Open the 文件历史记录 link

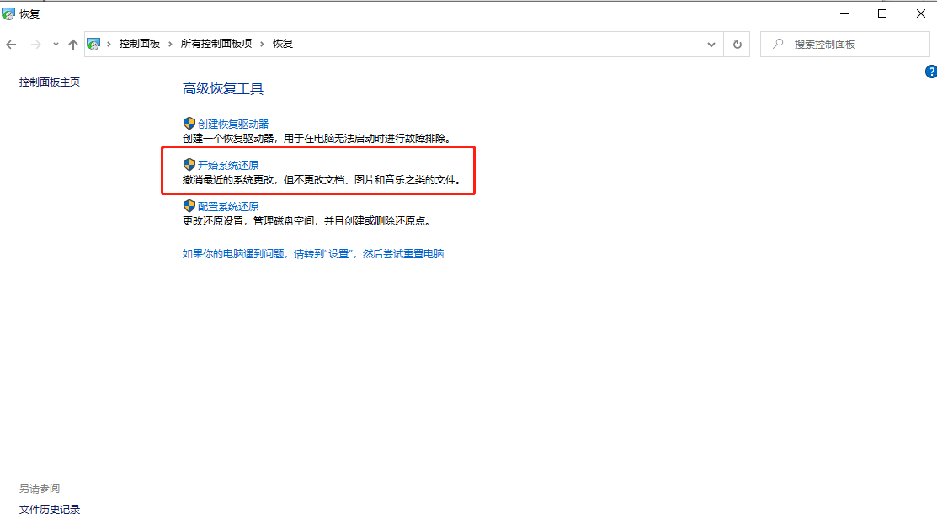[49, 509]
